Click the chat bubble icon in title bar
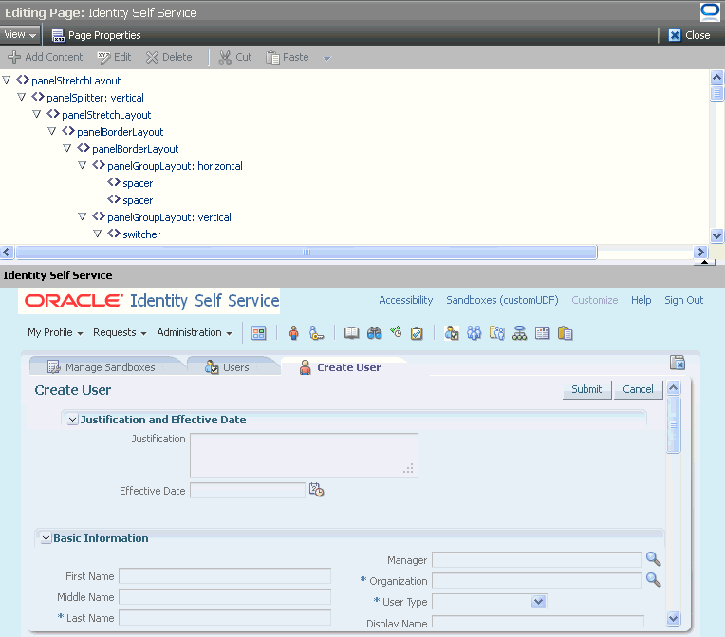This screenshot has height=637, width=725. click(x=710, y=11)
